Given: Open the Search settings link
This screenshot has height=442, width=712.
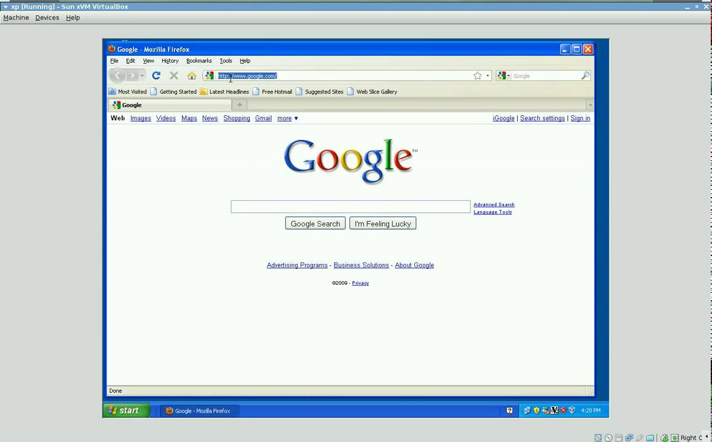Looking at the screenshot, I should click(x=543, y=118).
